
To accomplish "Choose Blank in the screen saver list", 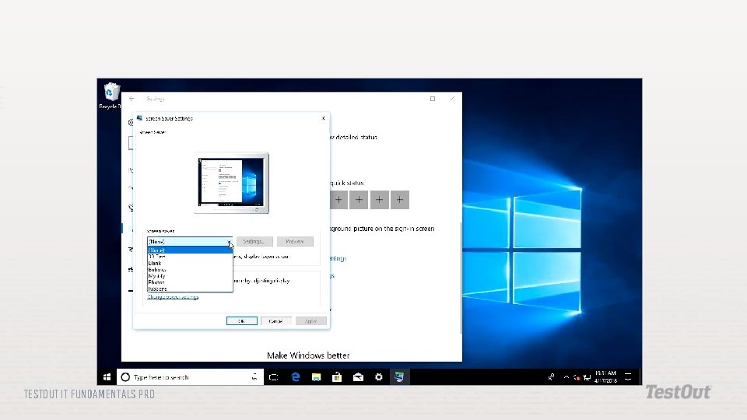I will point(190,263).
